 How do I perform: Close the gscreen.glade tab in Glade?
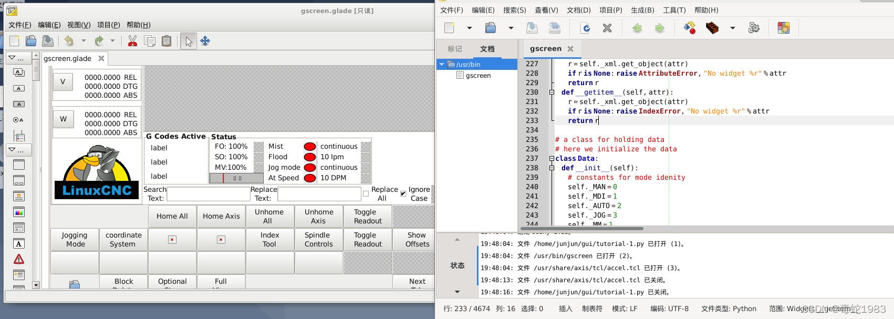pyautogui.click(x=101, y=58)
